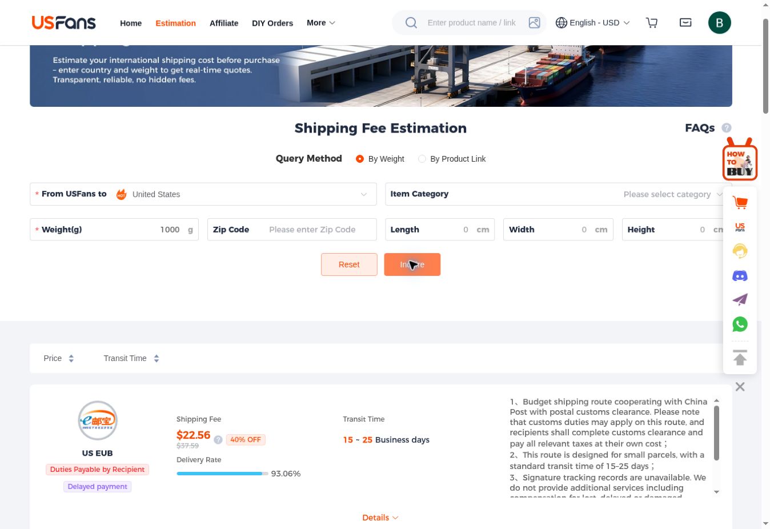Image resolution: width=770 pixels, height=529 pixels.
Task: Open the Discord icon in side panel
Action: click(x=740, y=276)
